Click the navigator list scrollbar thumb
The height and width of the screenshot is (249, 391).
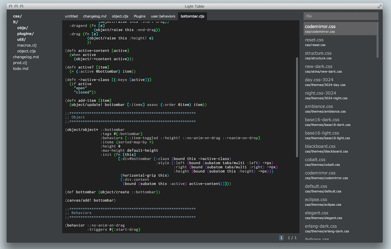378,40
